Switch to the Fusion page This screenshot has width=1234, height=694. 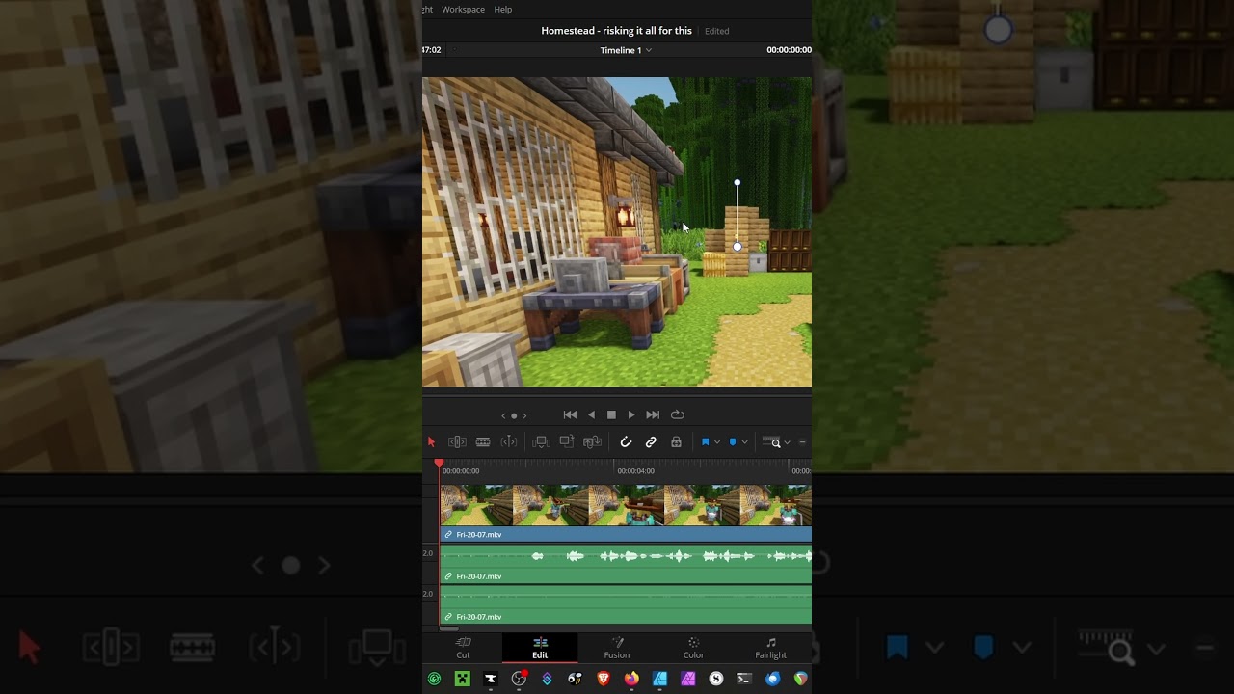coord(617,648)
